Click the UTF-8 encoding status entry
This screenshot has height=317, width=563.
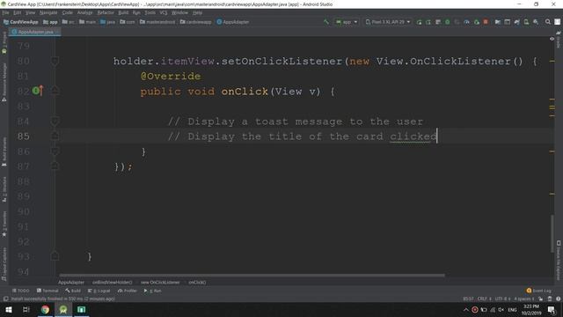[x=502, y=299]
